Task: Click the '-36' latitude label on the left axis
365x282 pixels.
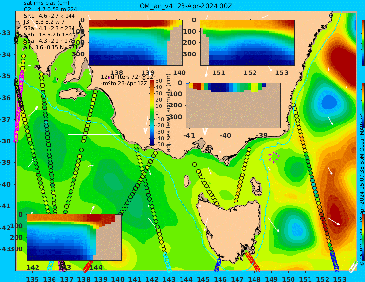Action: pyautogui.click(x=5, y=98)
